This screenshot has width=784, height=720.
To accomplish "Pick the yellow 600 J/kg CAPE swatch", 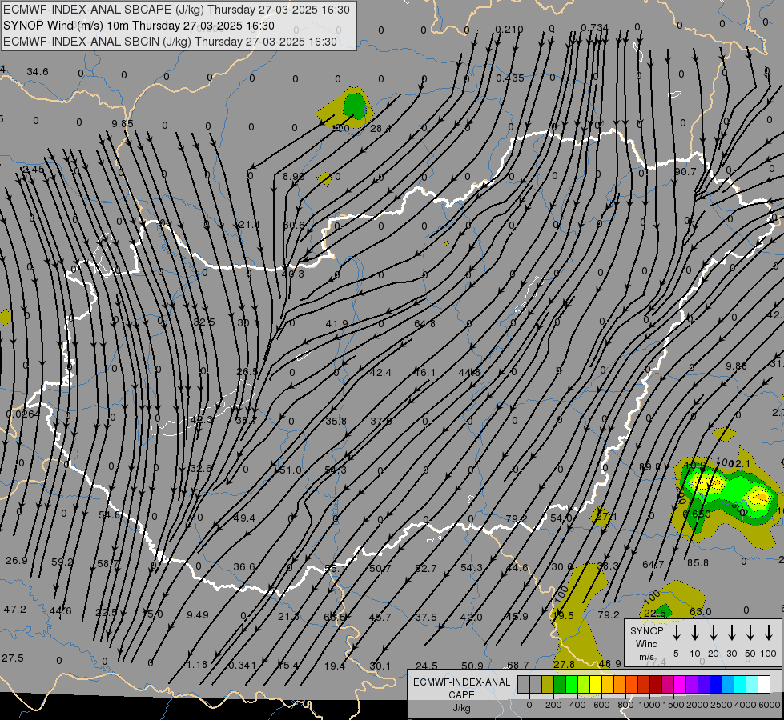I will (x=596, y=684).
